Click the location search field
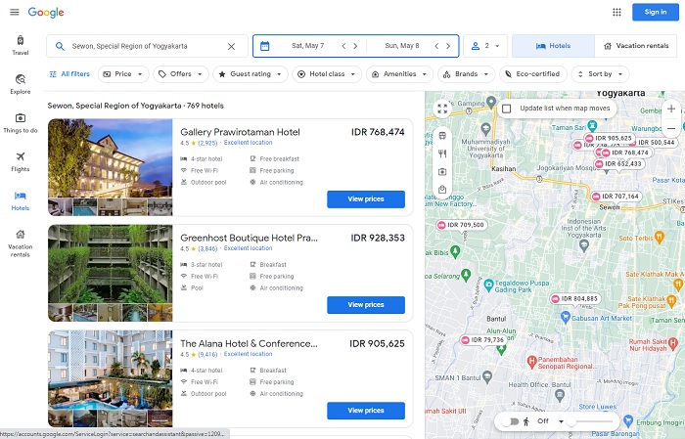 tap(147, 46)
